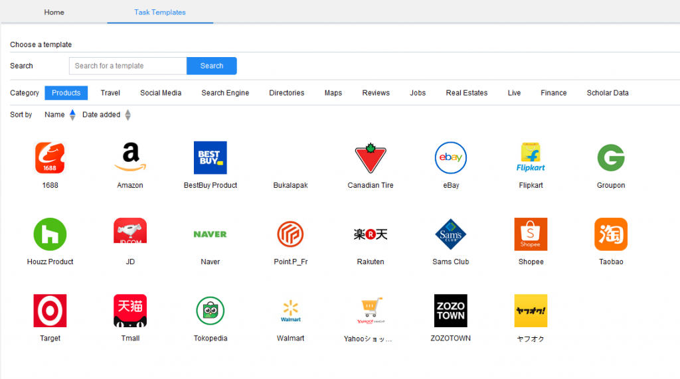680x379 pixels.
Task: Choose the Houzz Product template icon
Action: [50, 234]
